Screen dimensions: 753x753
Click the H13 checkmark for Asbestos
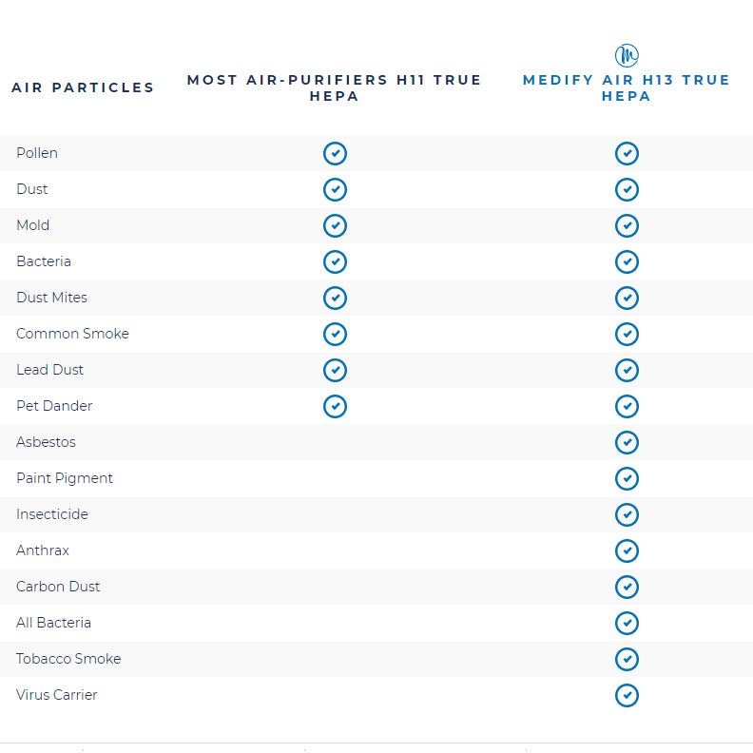click(x=627, y=443)
